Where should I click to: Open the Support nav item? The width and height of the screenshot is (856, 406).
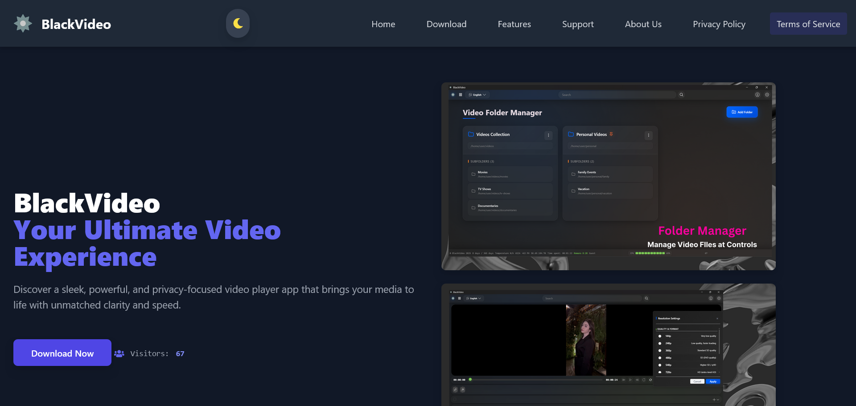point(578,24)
